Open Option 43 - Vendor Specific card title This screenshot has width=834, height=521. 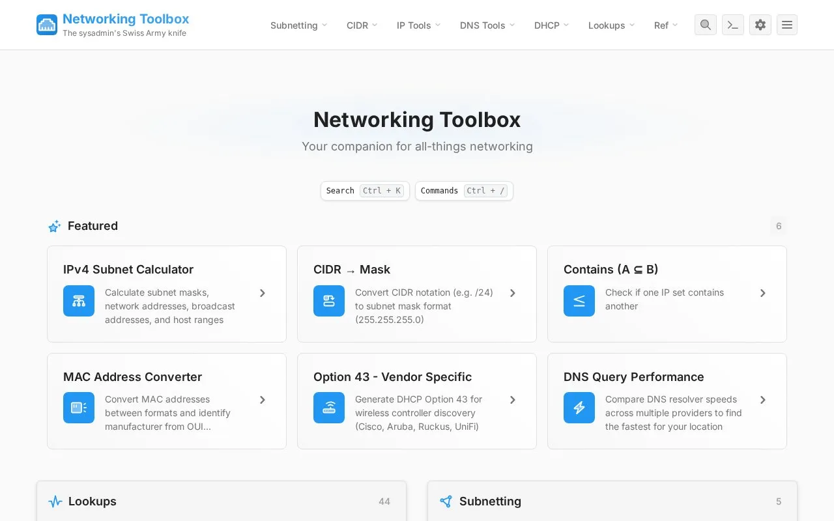pyautogui.click(x=392, y=377)
